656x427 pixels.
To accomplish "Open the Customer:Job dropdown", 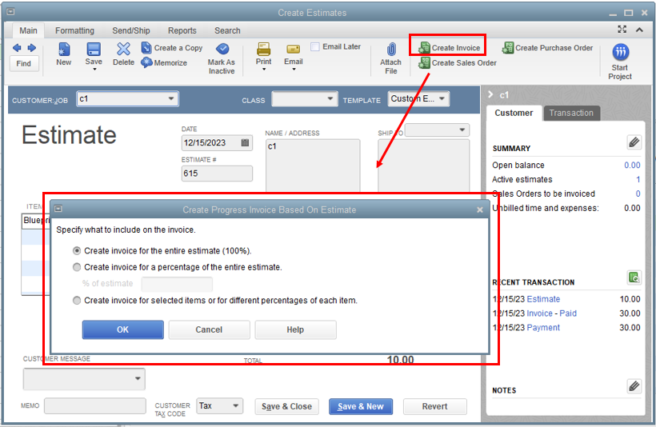I will coord(171,98).
